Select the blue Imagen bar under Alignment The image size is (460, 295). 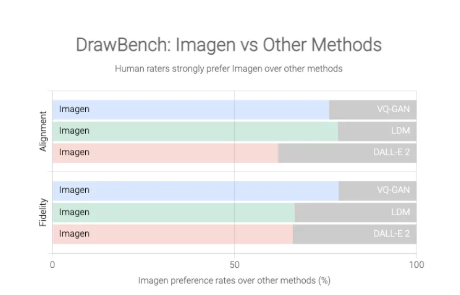coord(191,110)
